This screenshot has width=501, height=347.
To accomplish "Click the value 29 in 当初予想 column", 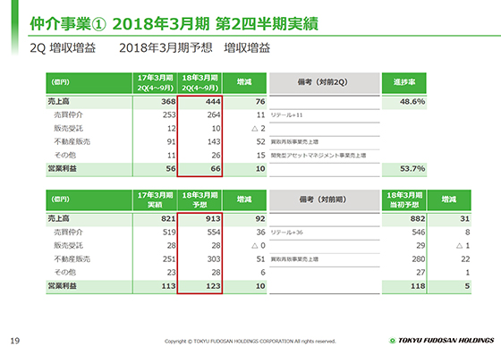I will pyautogui.click(x=420, y=245).
